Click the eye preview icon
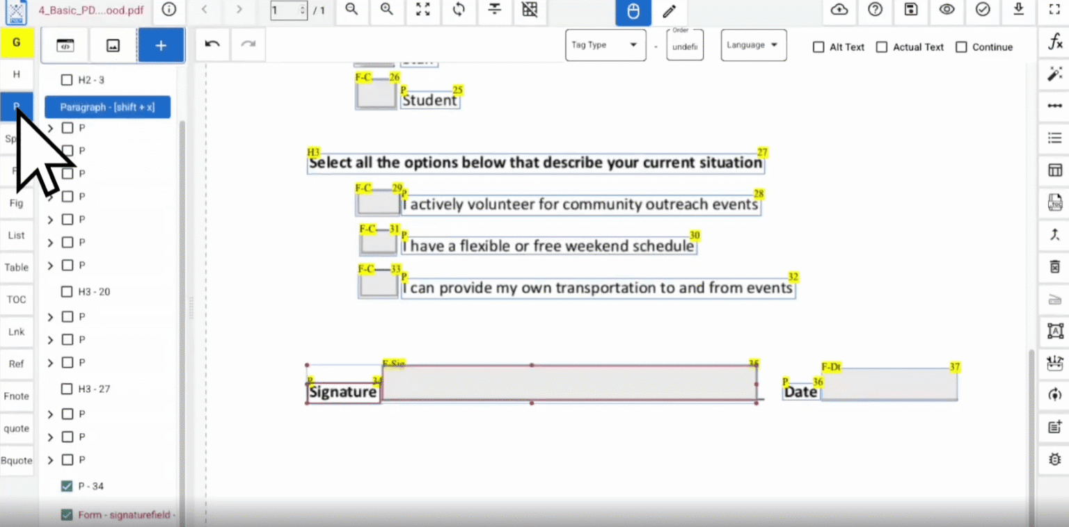 [947, 10]
